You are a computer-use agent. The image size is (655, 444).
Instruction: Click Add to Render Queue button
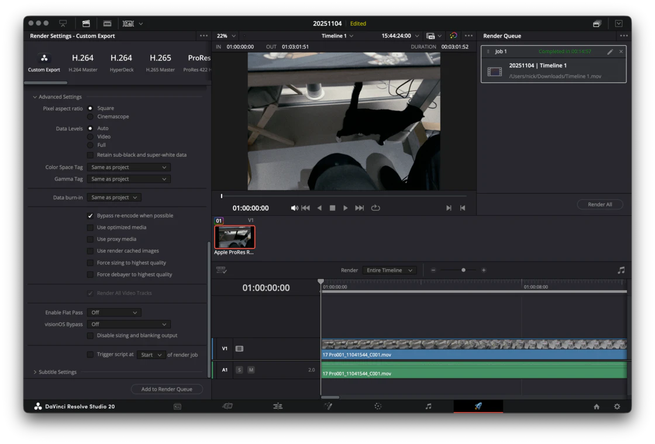click(167, 389)
